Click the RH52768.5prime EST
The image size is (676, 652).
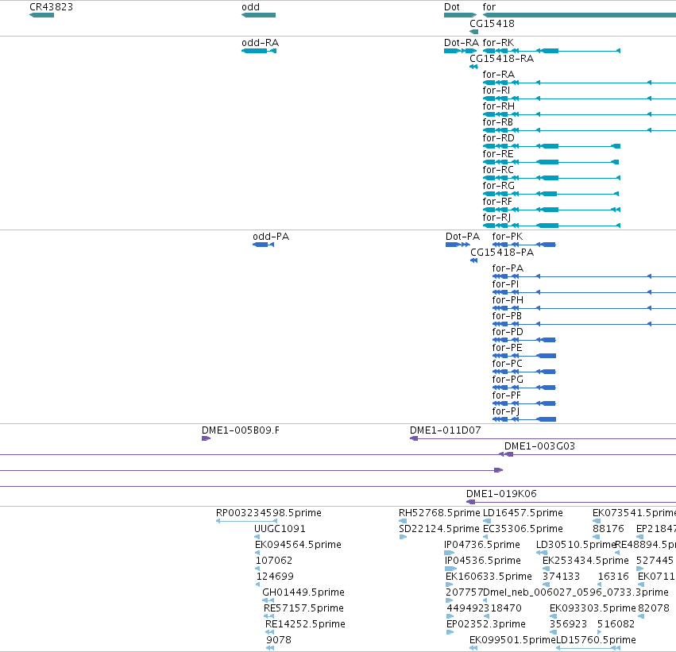(x=403, y=522)
